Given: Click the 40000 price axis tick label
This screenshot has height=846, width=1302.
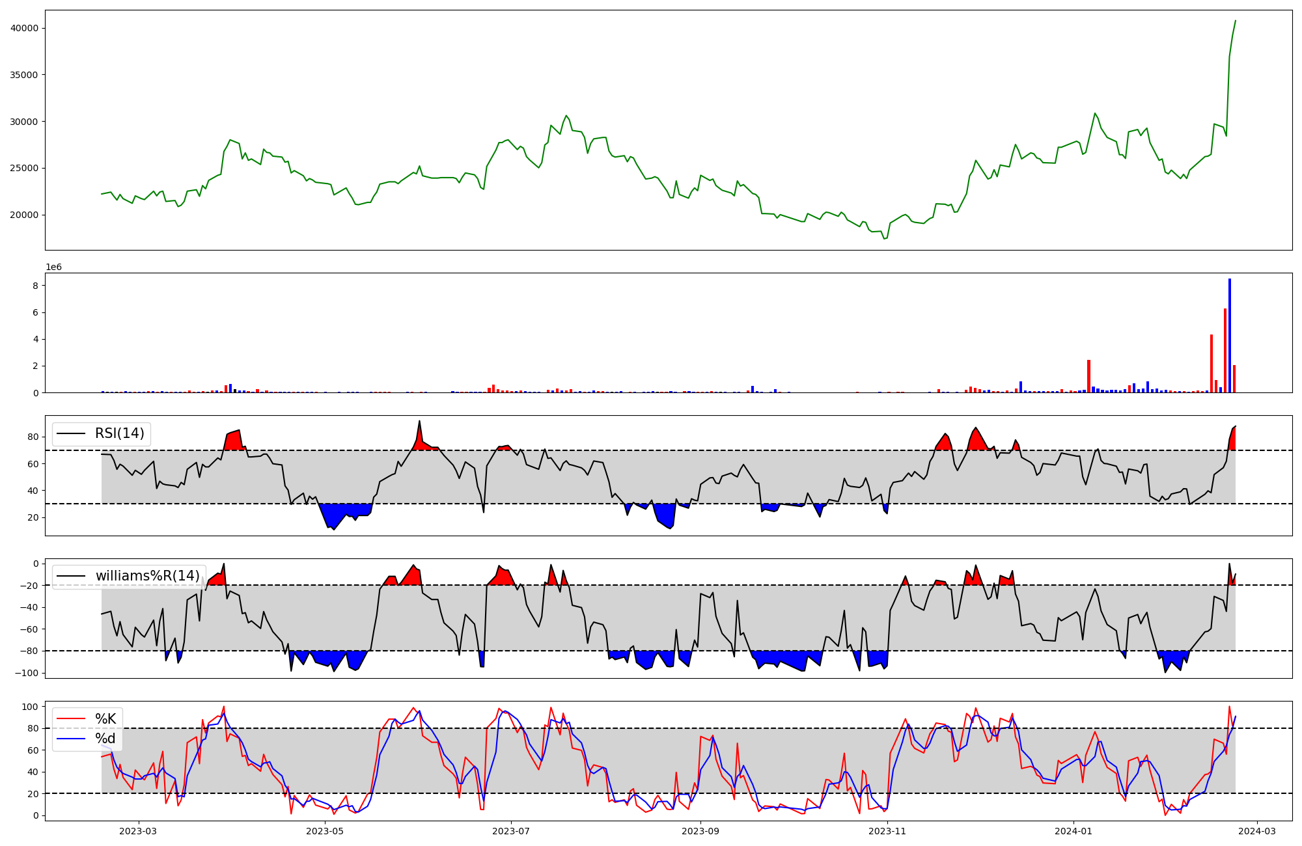Looking at the screenshot, I should (25, 28).
